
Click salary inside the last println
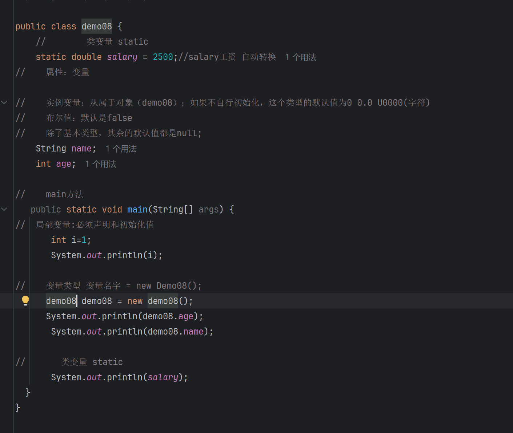pyautogui.click(x=163, y=377)
